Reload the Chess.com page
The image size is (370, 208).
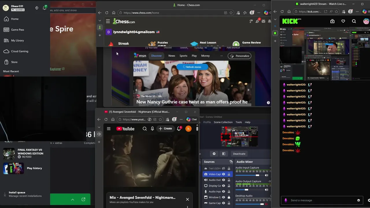(x=107, y=13)
